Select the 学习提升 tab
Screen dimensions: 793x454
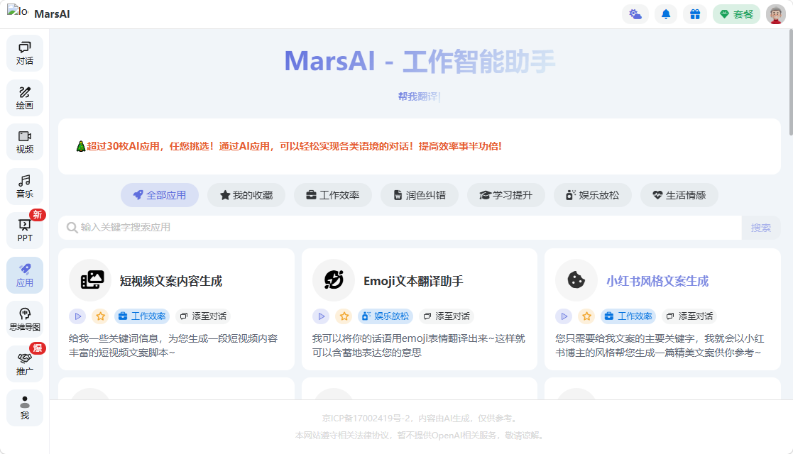click(x=506, y=195)
